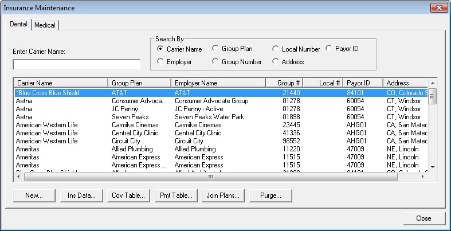Pick the Employer search option
451x231 pixels.
[x=160, y=62]
